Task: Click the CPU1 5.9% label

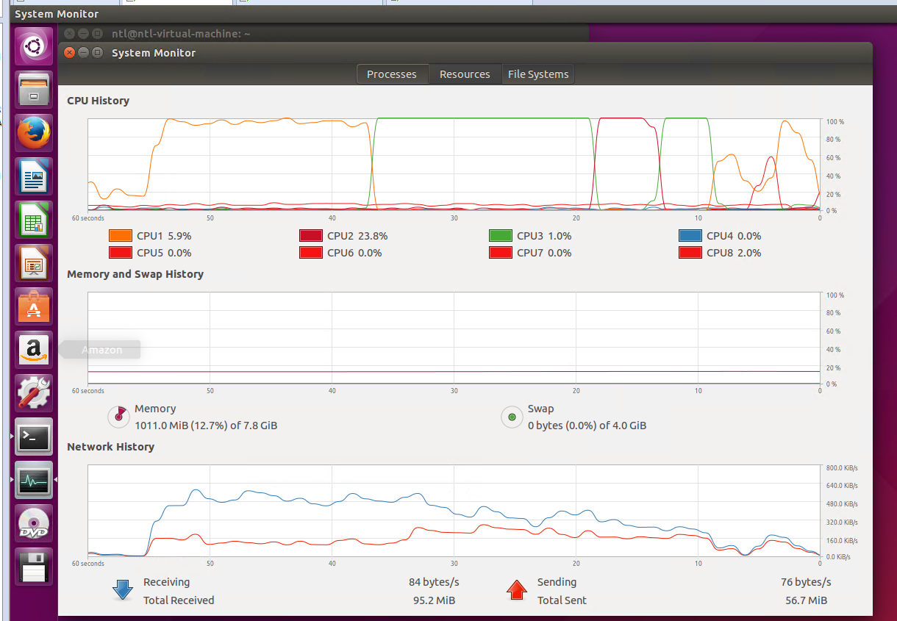Action: coord(164,236)
